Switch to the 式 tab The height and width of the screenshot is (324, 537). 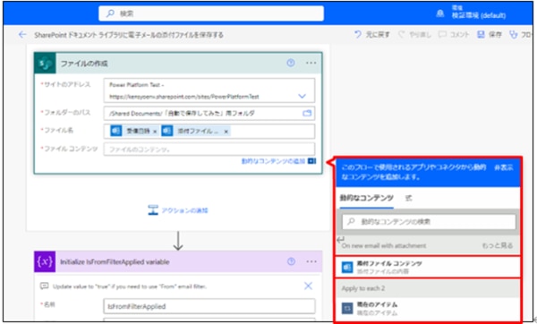[409, 198]
